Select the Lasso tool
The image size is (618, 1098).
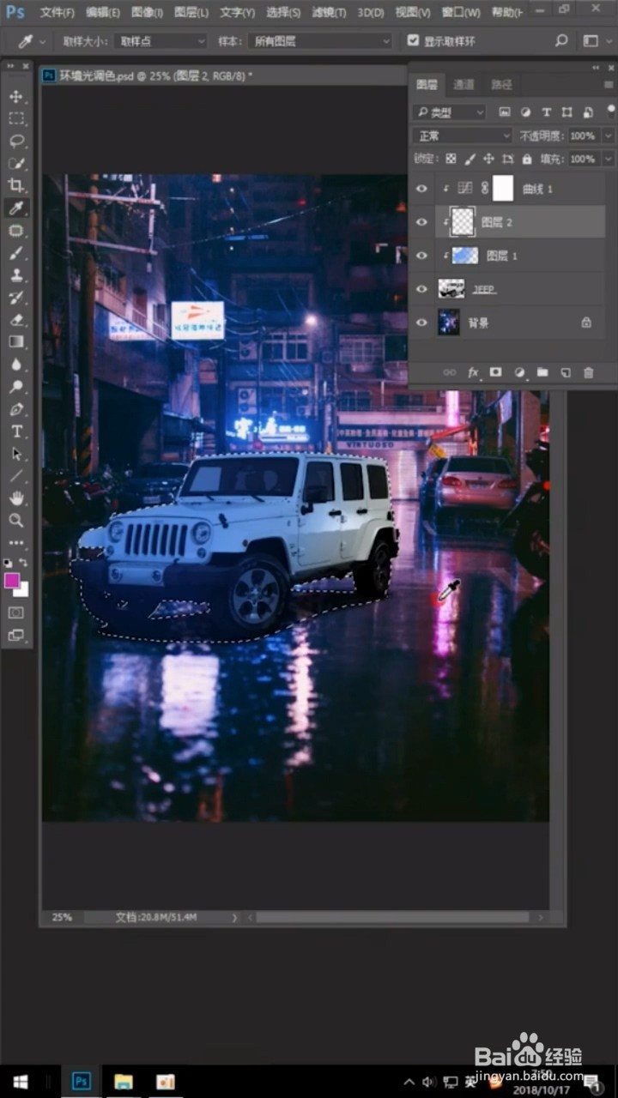click(16, 141)
